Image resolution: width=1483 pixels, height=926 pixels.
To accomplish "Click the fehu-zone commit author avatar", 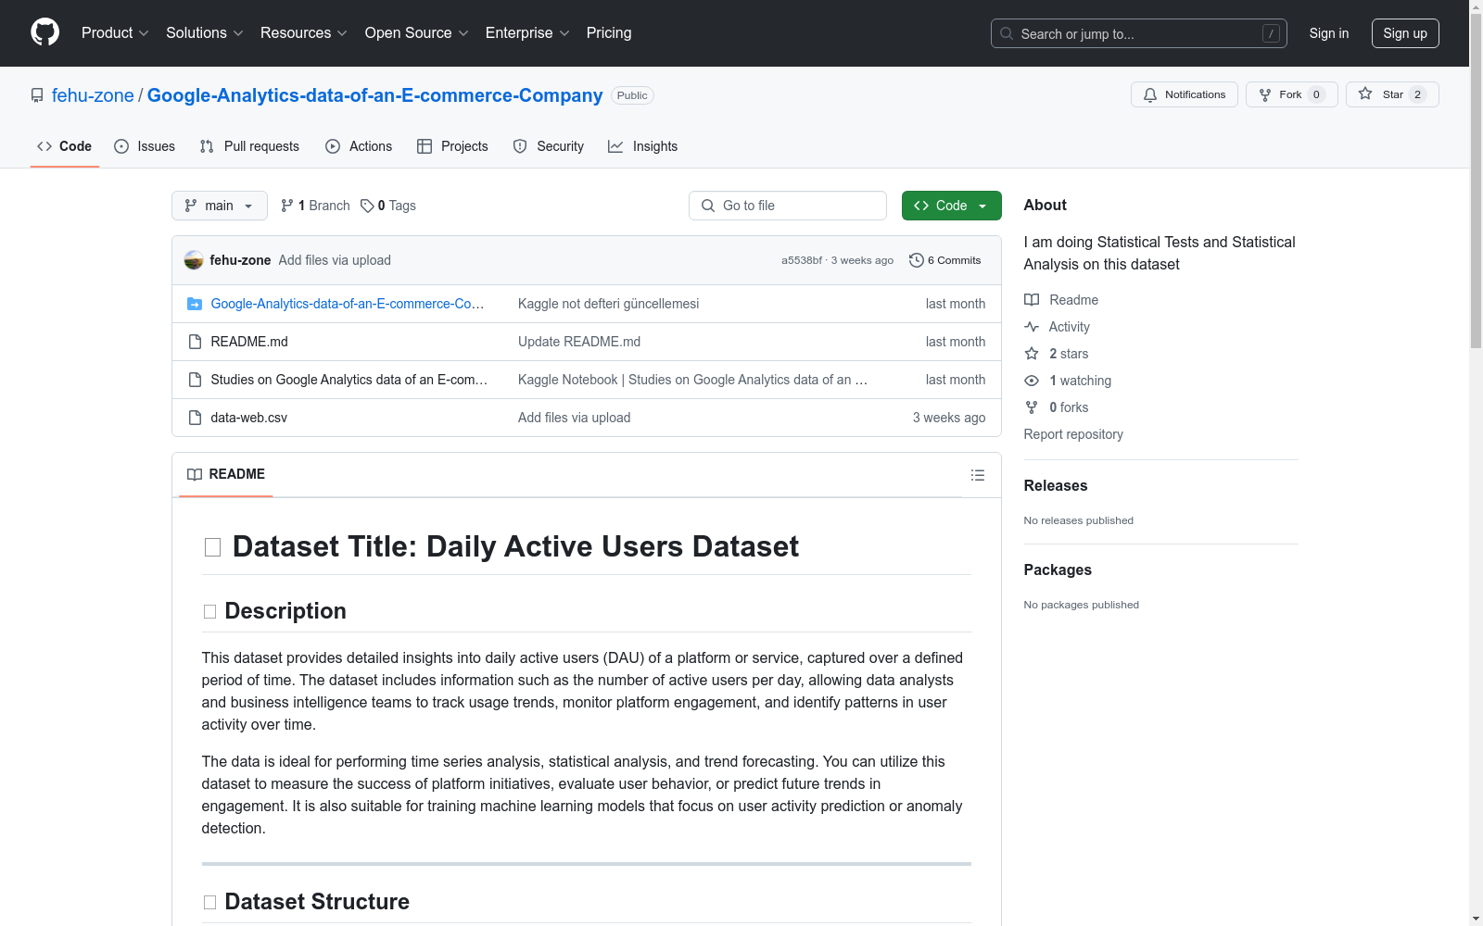I will pyautogui.click(x=194, y=260).
